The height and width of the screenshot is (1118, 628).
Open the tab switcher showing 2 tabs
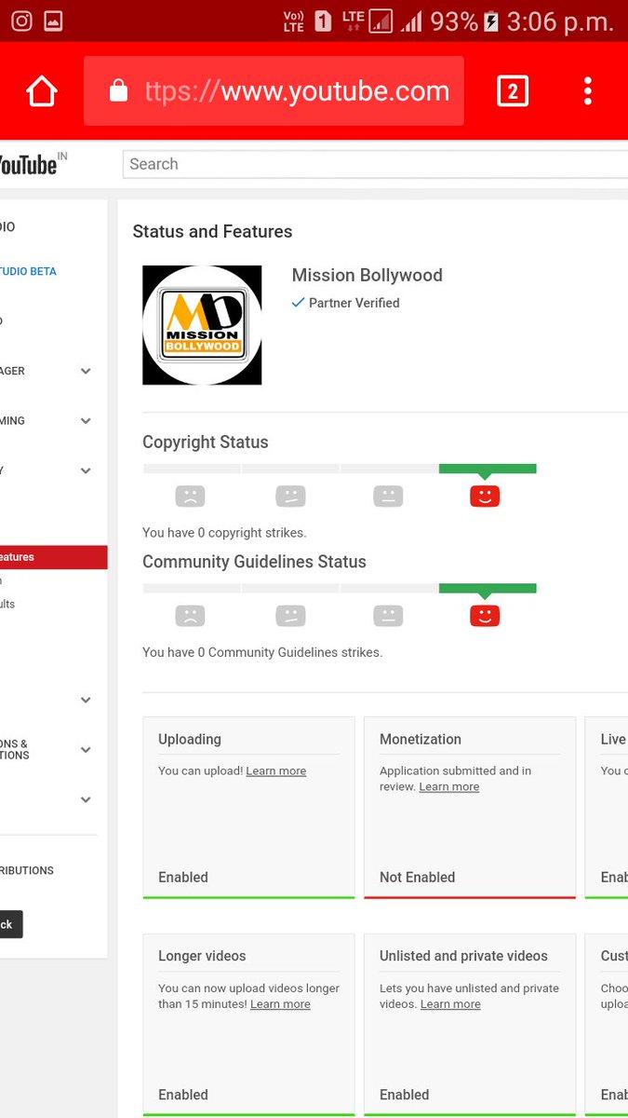pyautogui.click(x=513, y=90)
